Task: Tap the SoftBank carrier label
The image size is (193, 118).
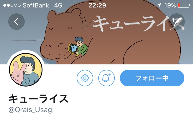Action: point(36,5)
